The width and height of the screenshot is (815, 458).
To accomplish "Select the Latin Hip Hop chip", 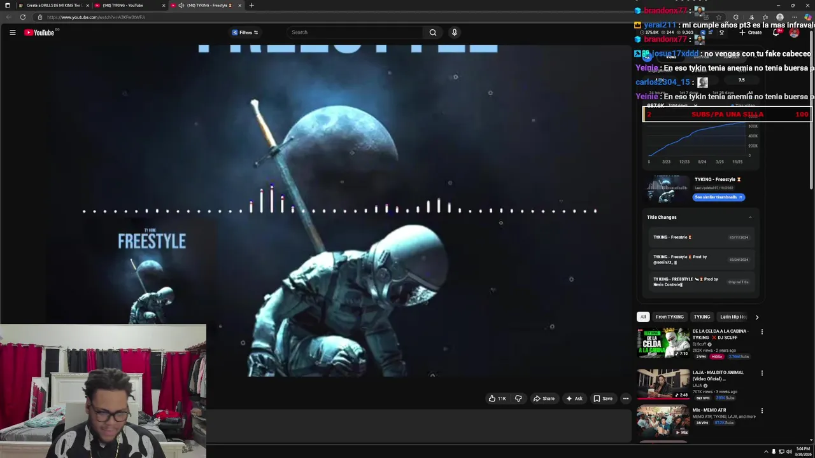I will click(733, 317).
